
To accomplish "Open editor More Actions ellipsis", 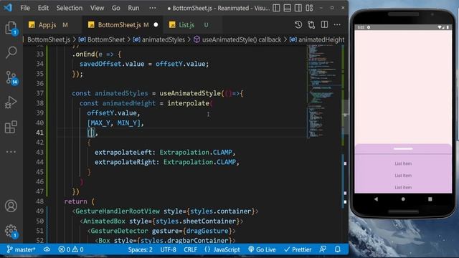I will point(337,25).
